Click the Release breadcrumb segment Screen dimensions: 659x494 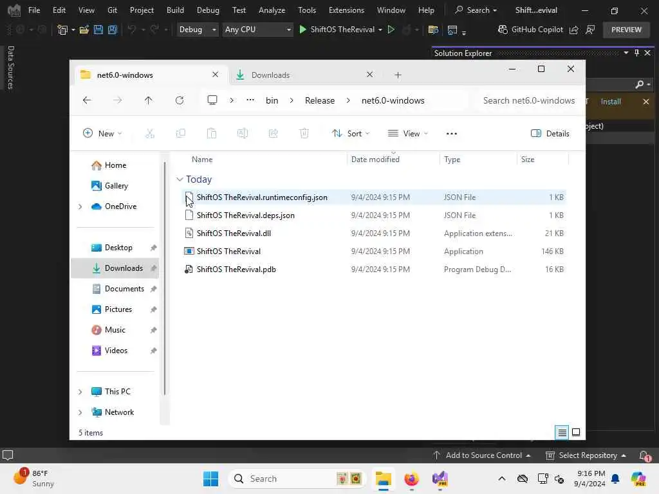[320, 100]
